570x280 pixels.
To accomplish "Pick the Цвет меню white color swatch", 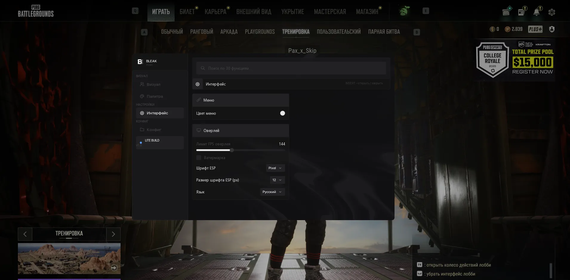I will (x=283, y=113).
